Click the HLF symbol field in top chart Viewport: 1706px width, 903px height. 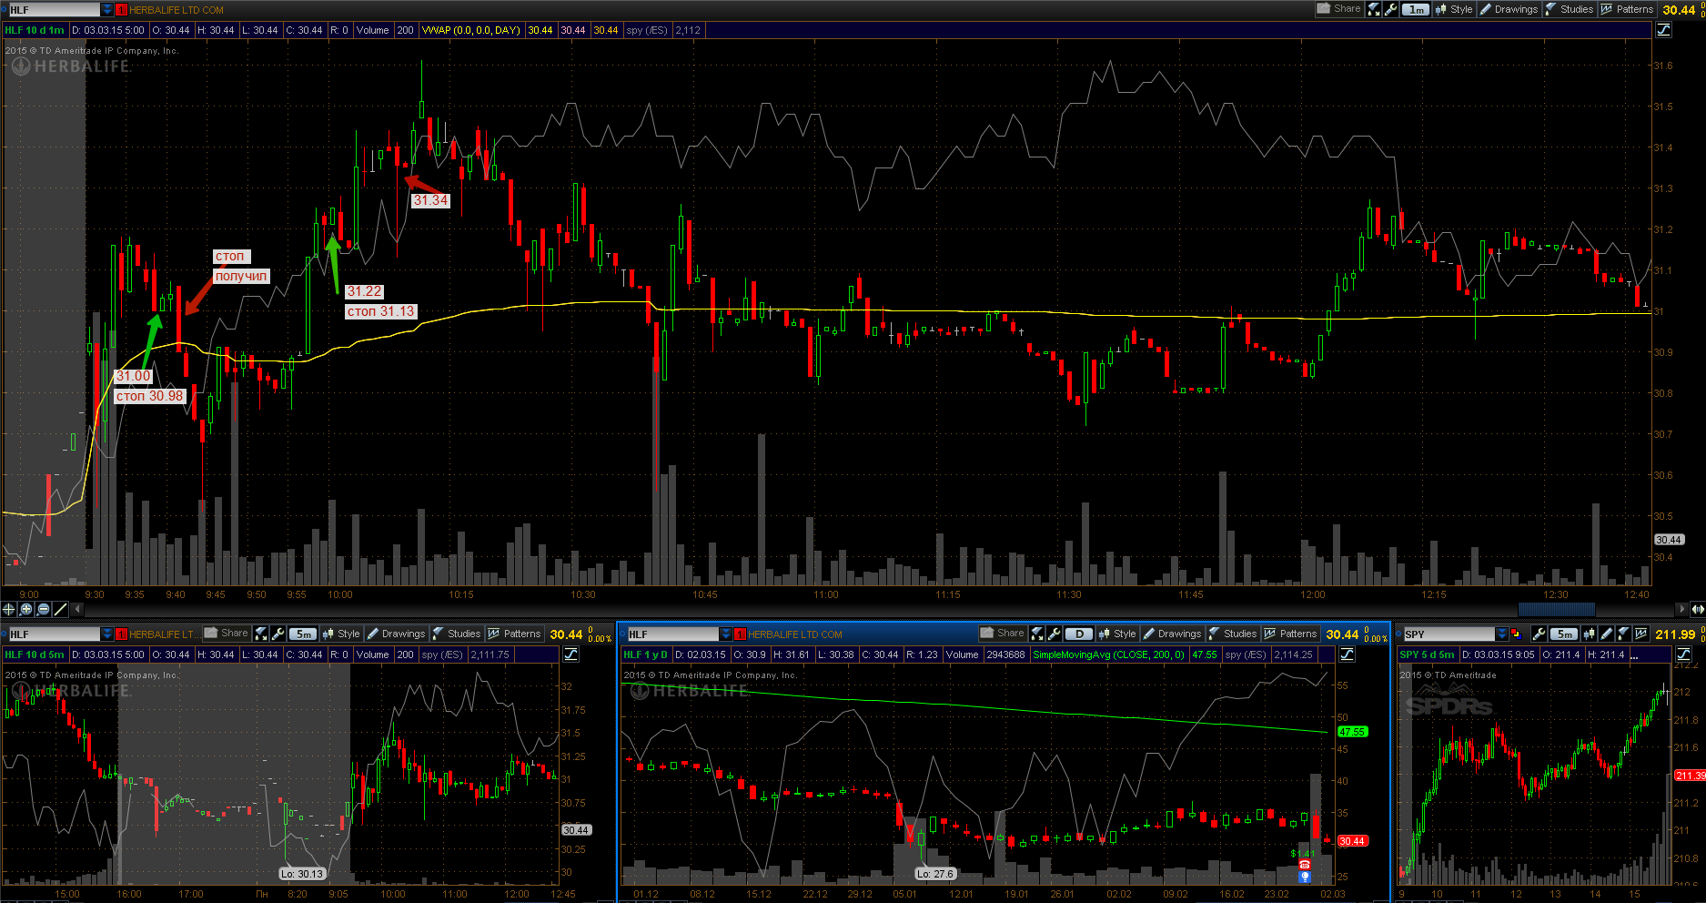click(54, 10)
